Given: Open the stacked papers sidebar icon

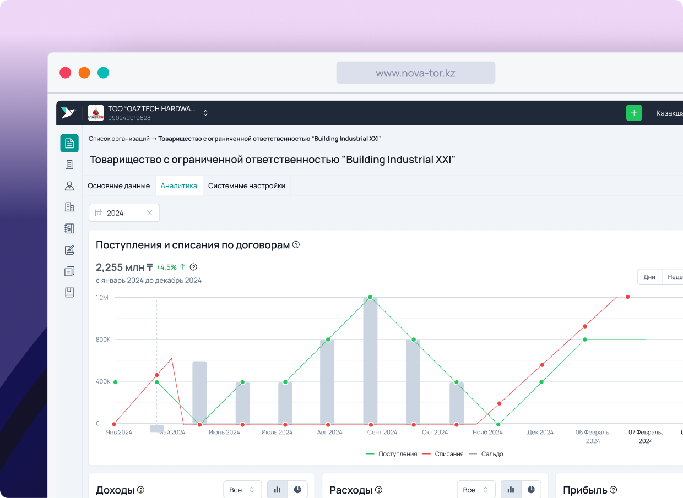Looking at the screenshot, I should [69, 271].
